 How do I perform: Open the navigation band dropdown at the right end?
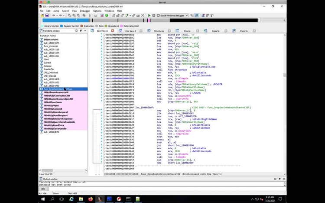coord(284,20)
